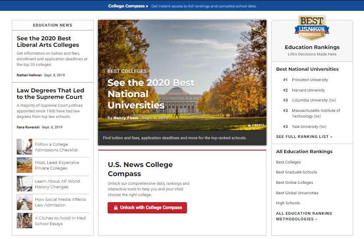Open Best Global Universities rankings

click(x=297, y=193)
